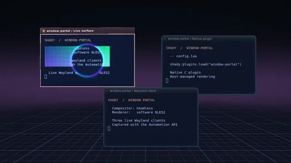291x163 pixels.
Task: Click 'SHADY / WINDOW-PORTAL' header in Live surface window
Action: (x=68, y=40)
